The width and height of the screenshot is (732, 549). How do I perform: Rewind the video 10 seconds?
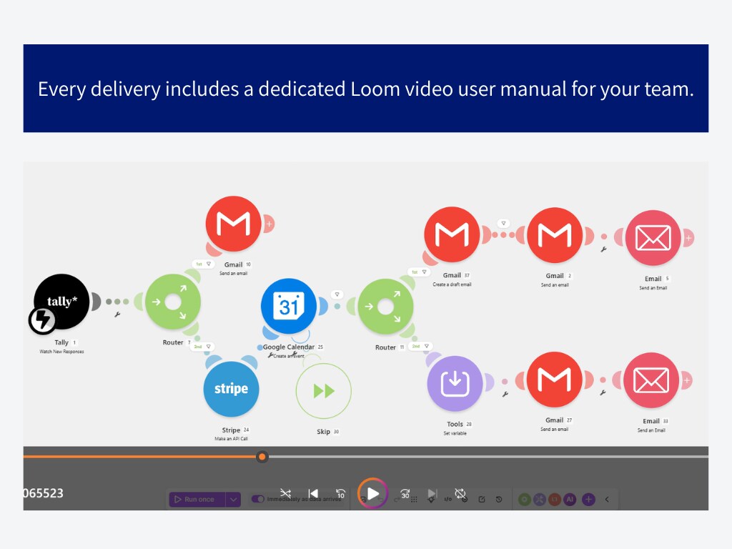340,493
